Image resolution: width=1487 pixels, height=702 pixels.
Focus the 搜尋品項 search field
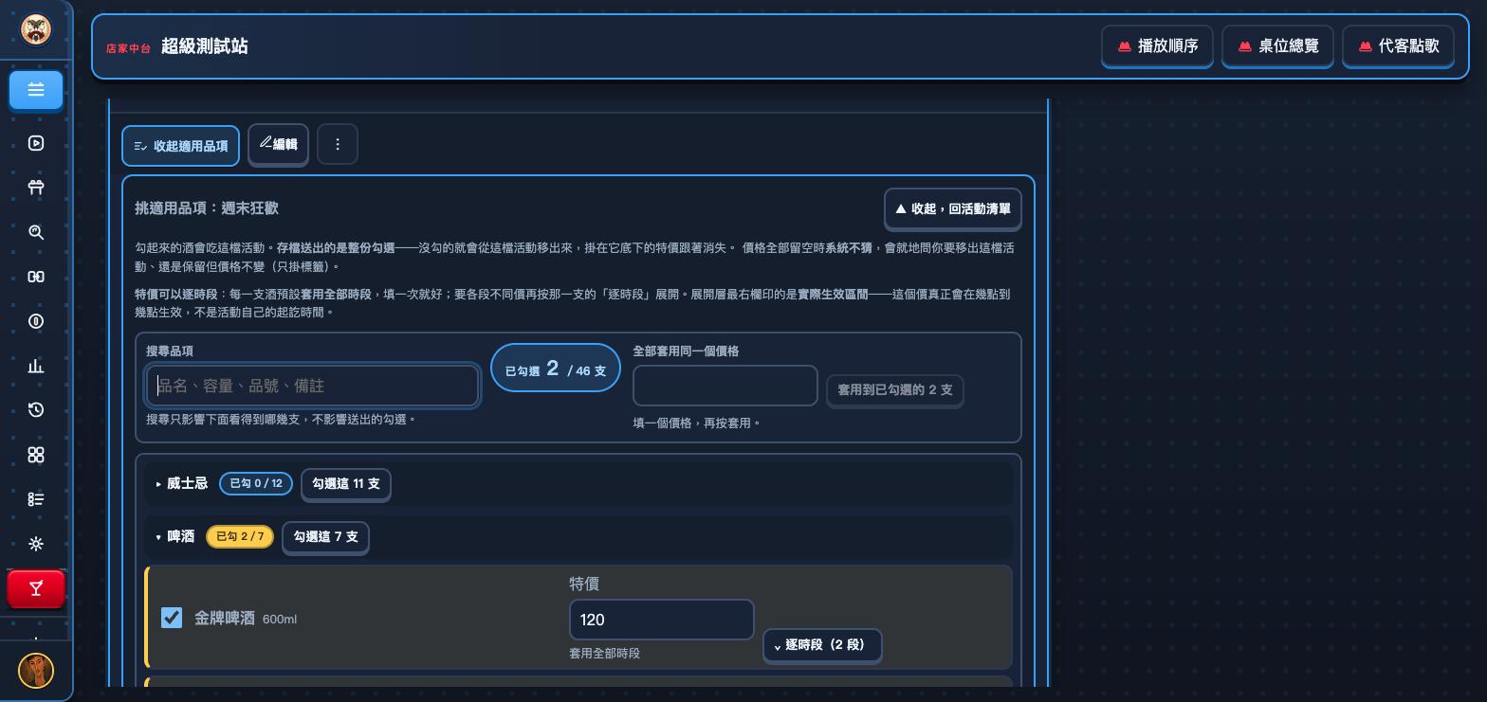[x=313, y=386]
